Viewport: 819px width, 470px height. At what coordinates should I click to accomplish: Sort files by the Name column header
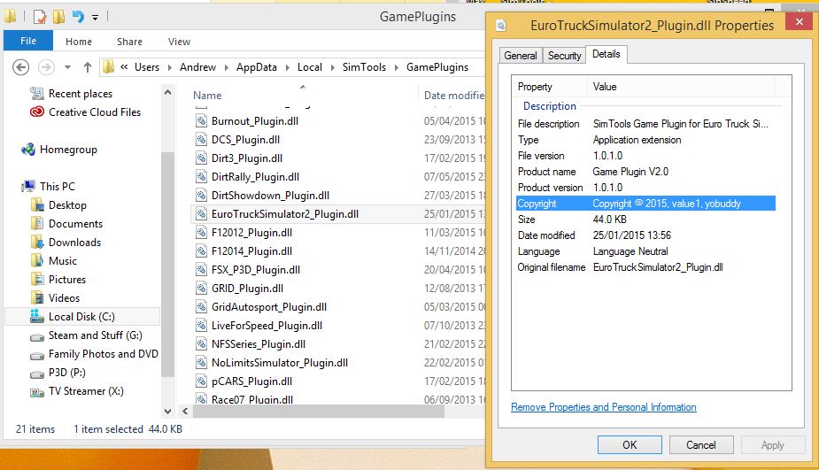tap(207, 96)
